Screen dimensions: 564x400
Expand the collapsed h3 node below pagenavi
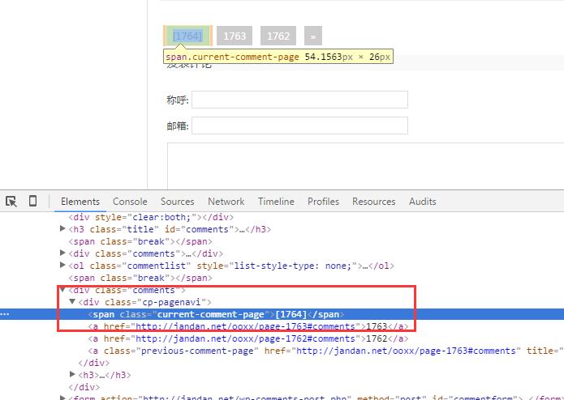pyautogui.click(x=72, y=375)
